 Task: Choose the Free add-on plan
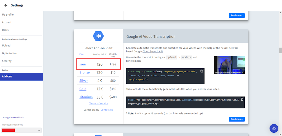pyautogui.click(x=83, y=64)
